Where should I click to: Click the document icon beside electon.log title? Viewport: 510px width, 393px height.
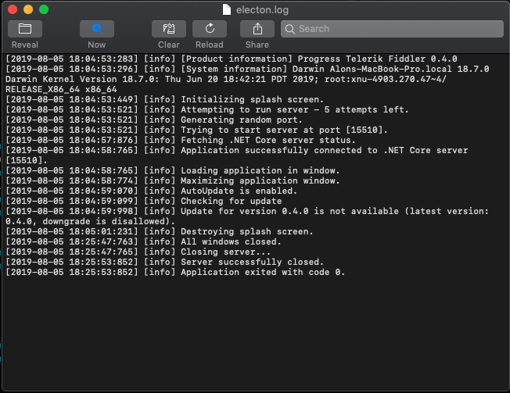227,9
